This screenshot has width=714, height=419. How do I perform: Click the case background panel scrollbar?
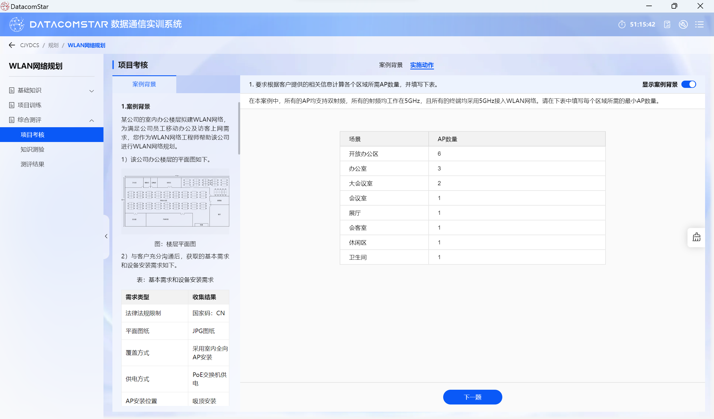(239, 129)
